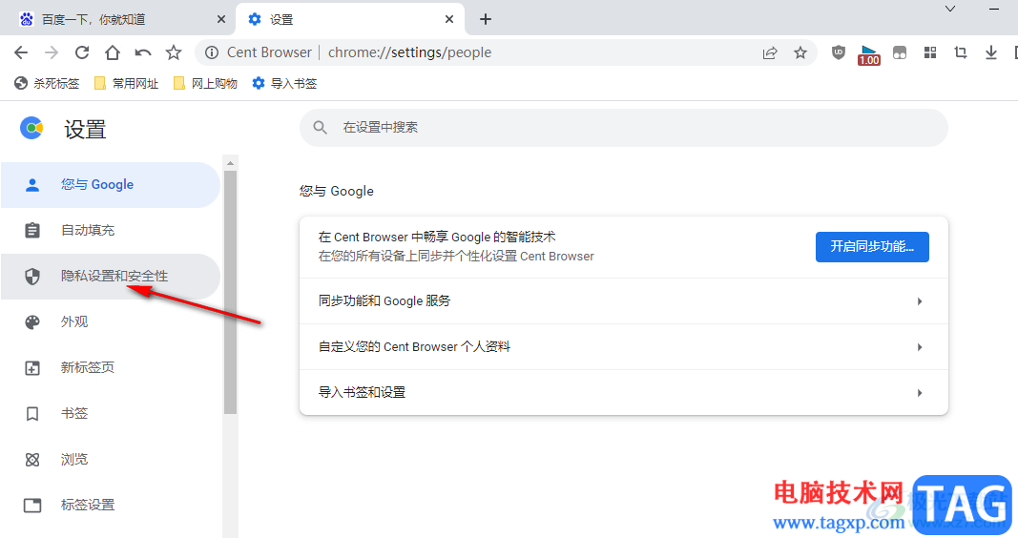The width and height of the screenshot is (1018, 538).
Task: Select the 设置 tab
Action: pyautogui.click(x=350, y=19)
